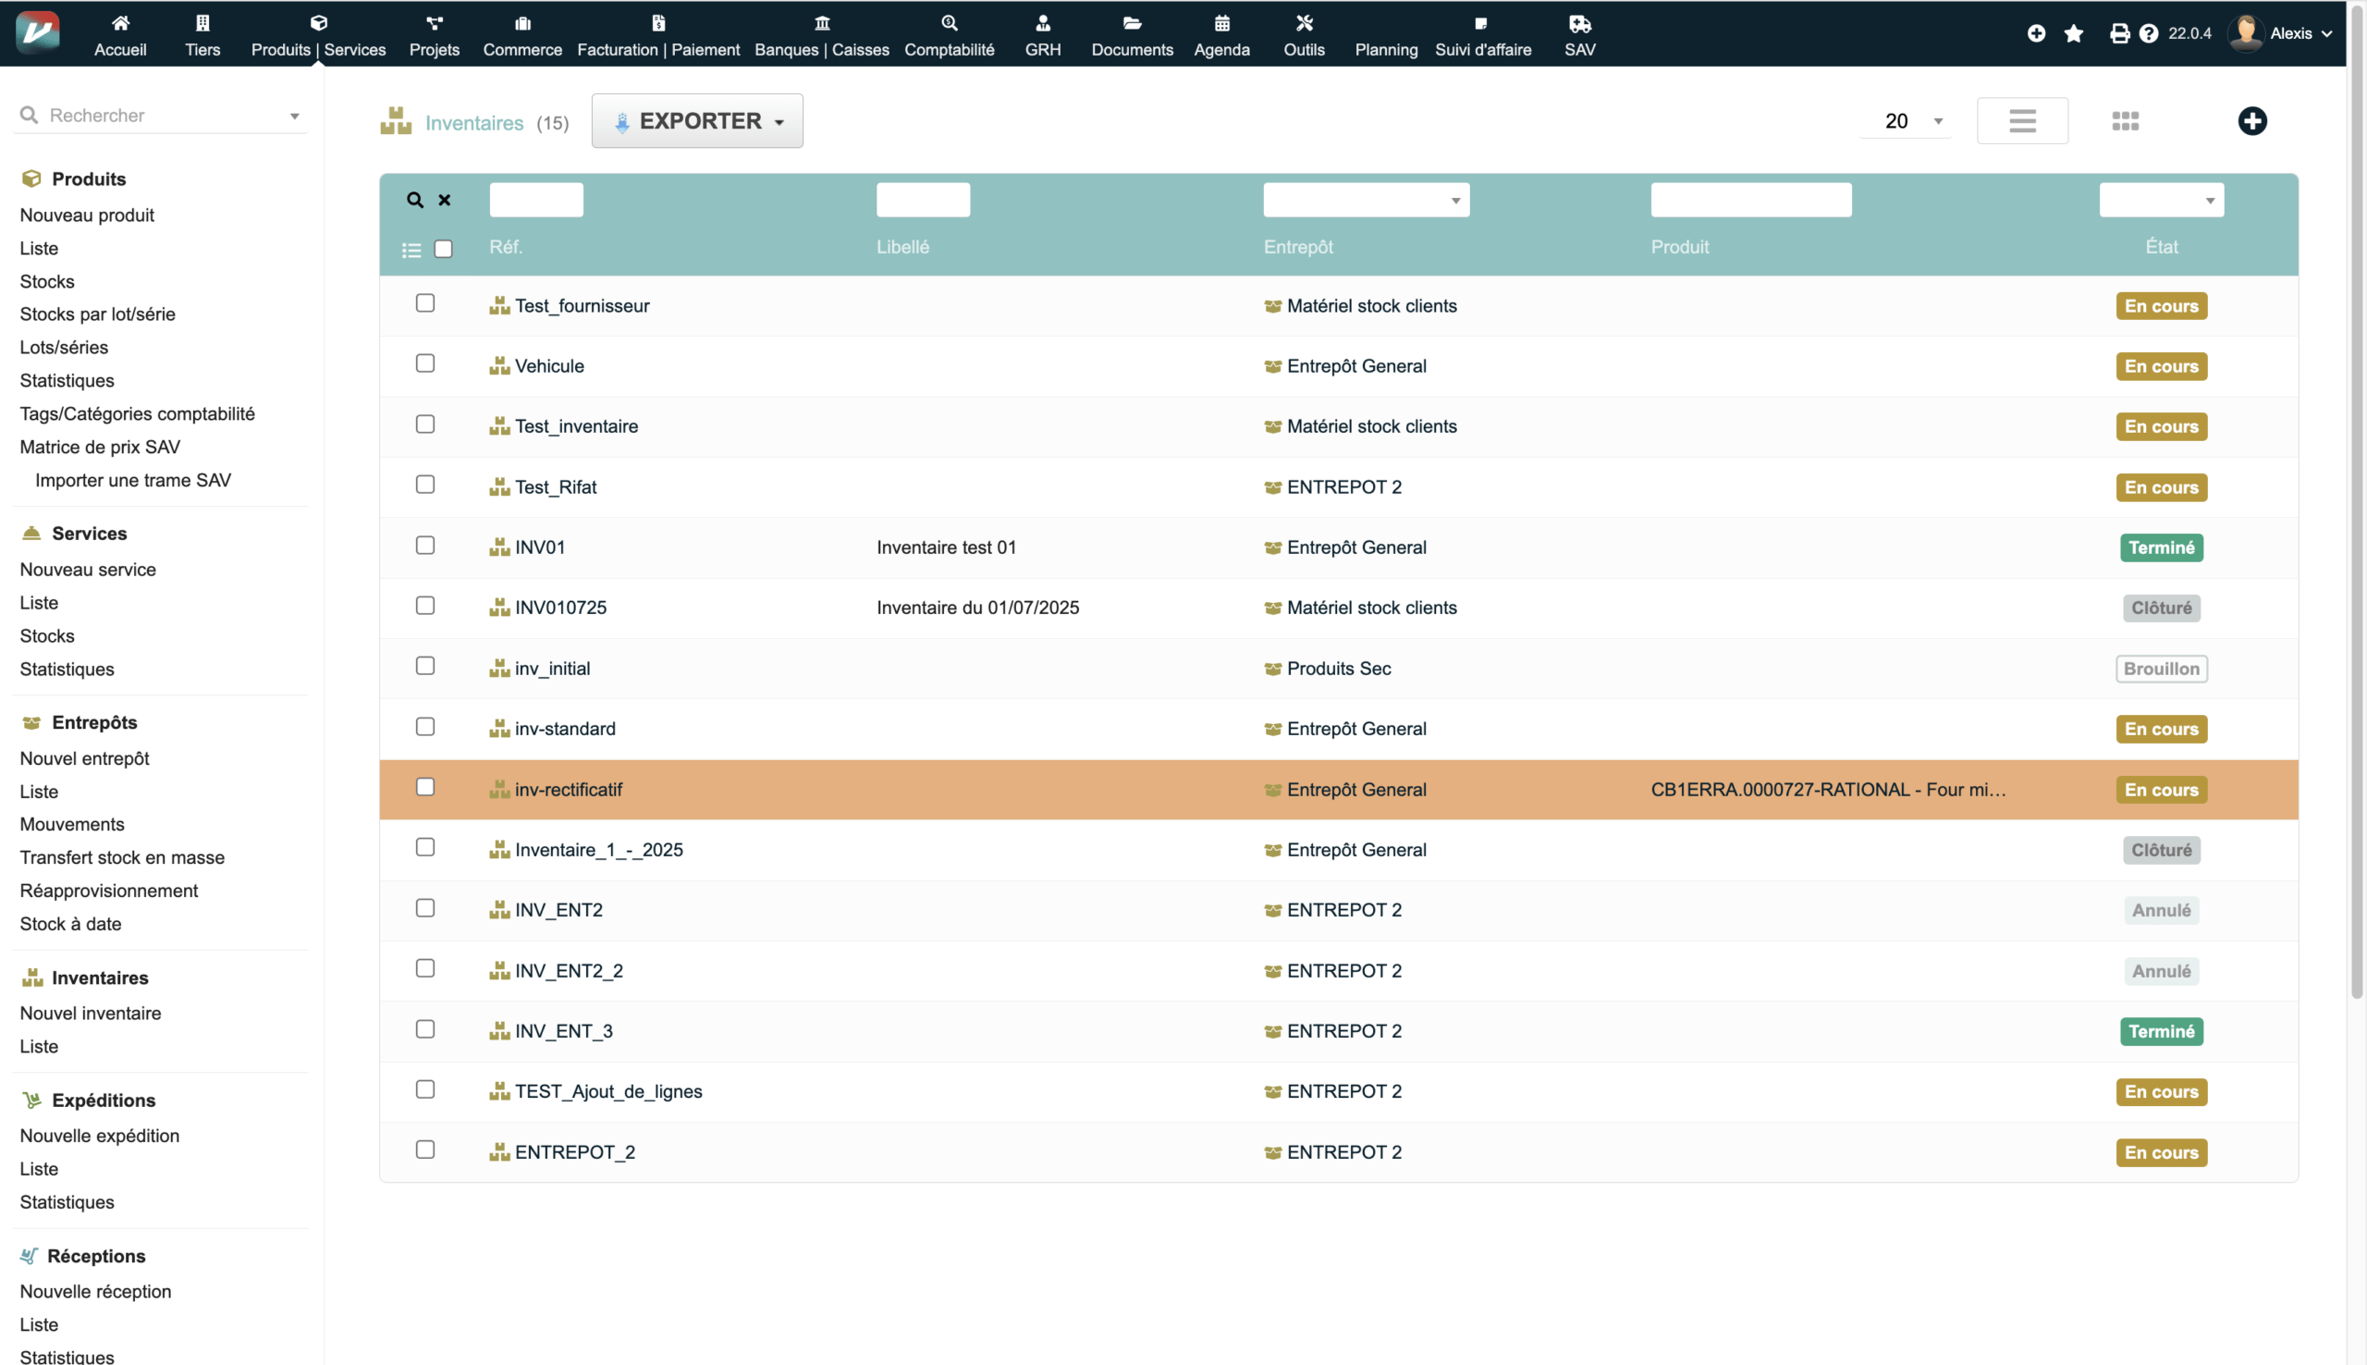Open the bookmarks star icon
This screenshot has height=1365, width=2367.
pyautogui.click(x=2074, y=33)
